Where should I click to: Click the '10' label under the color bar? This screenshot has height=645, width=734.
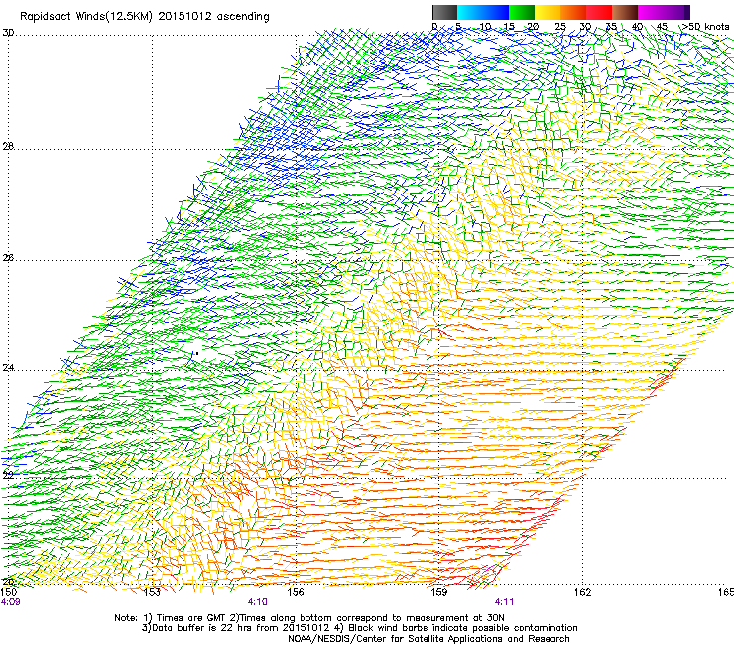pos(485,27)
